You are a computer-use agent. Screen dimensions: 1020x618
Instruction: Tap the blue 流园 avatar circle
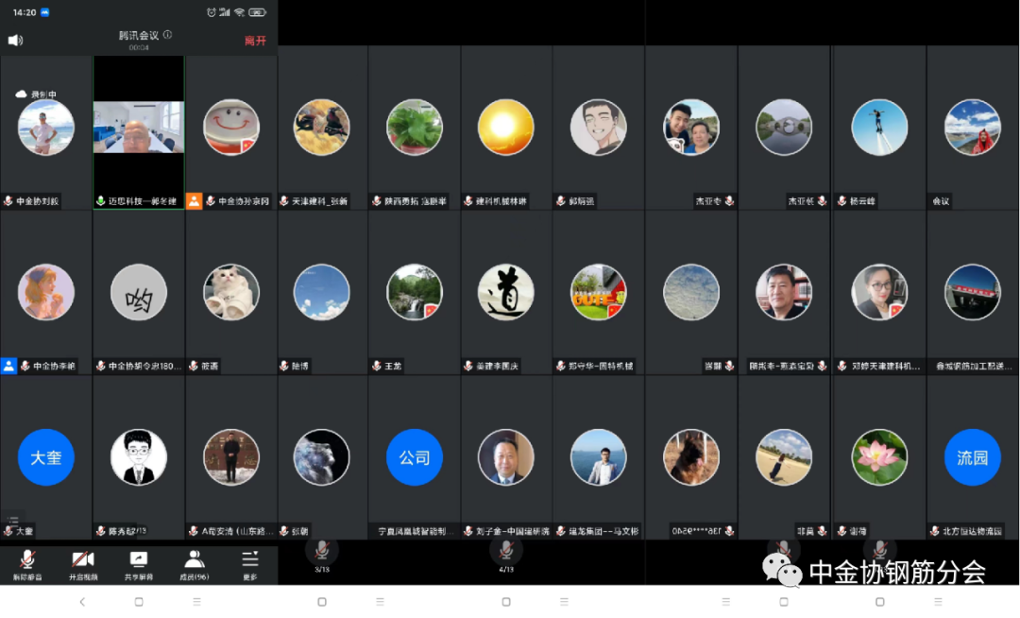(x=973, y=457)
